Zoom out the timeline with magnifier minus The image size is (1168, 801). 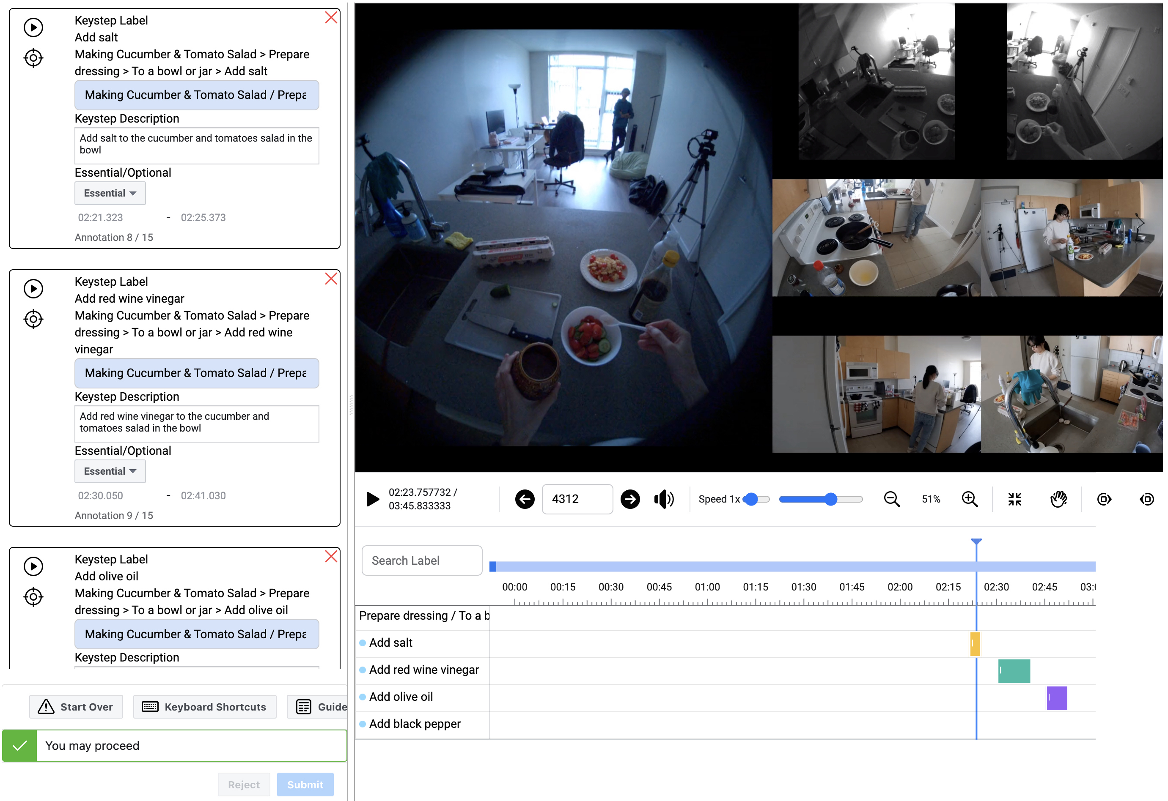pyautogui.click(x=892, y=499)
